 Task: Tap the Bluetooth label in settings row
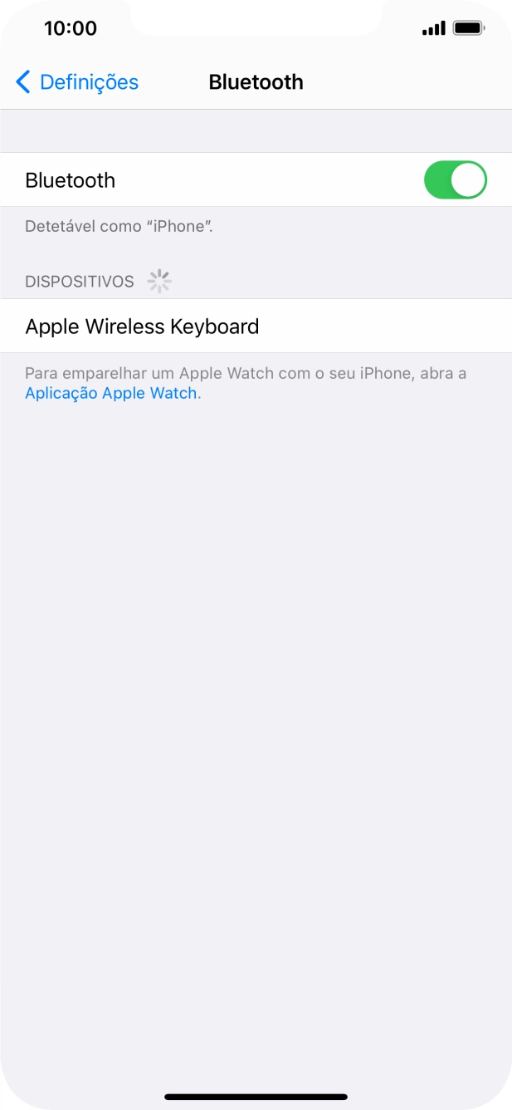71,180
